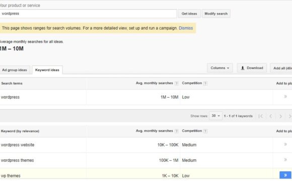Screen dimensions: 292x181
Task: Open help icon for keyword Competition column
Action: tap(205, 131)
